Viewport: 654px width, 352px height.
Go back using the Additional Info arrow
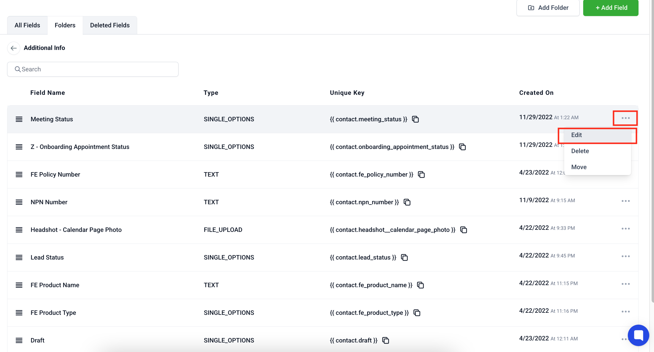14,48
